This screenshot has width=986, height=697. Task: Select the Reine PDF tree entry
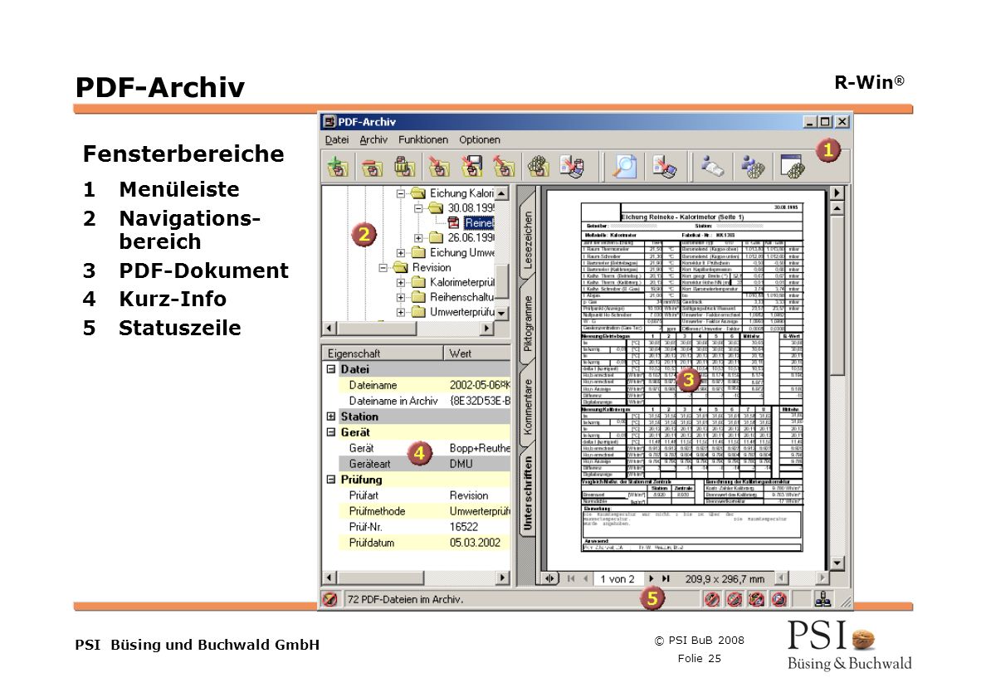point(479,223)
